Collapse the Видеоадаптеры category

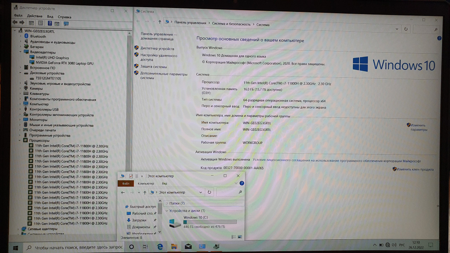pos(20,52)
